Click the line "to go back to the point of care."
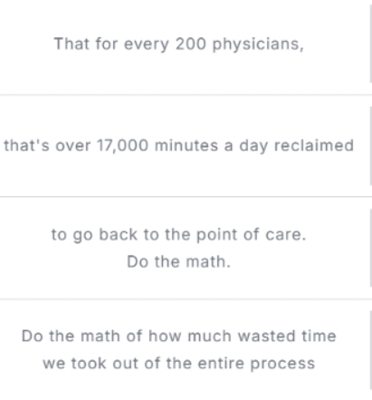 tap(178, 235)
